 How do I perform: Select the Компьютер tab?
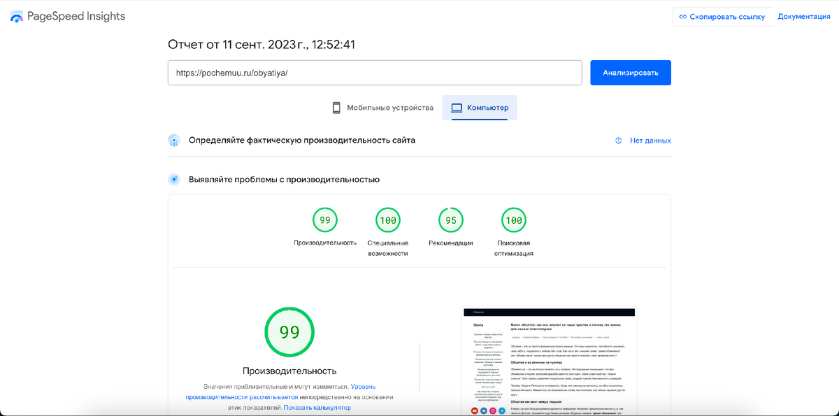coord(480,108)
